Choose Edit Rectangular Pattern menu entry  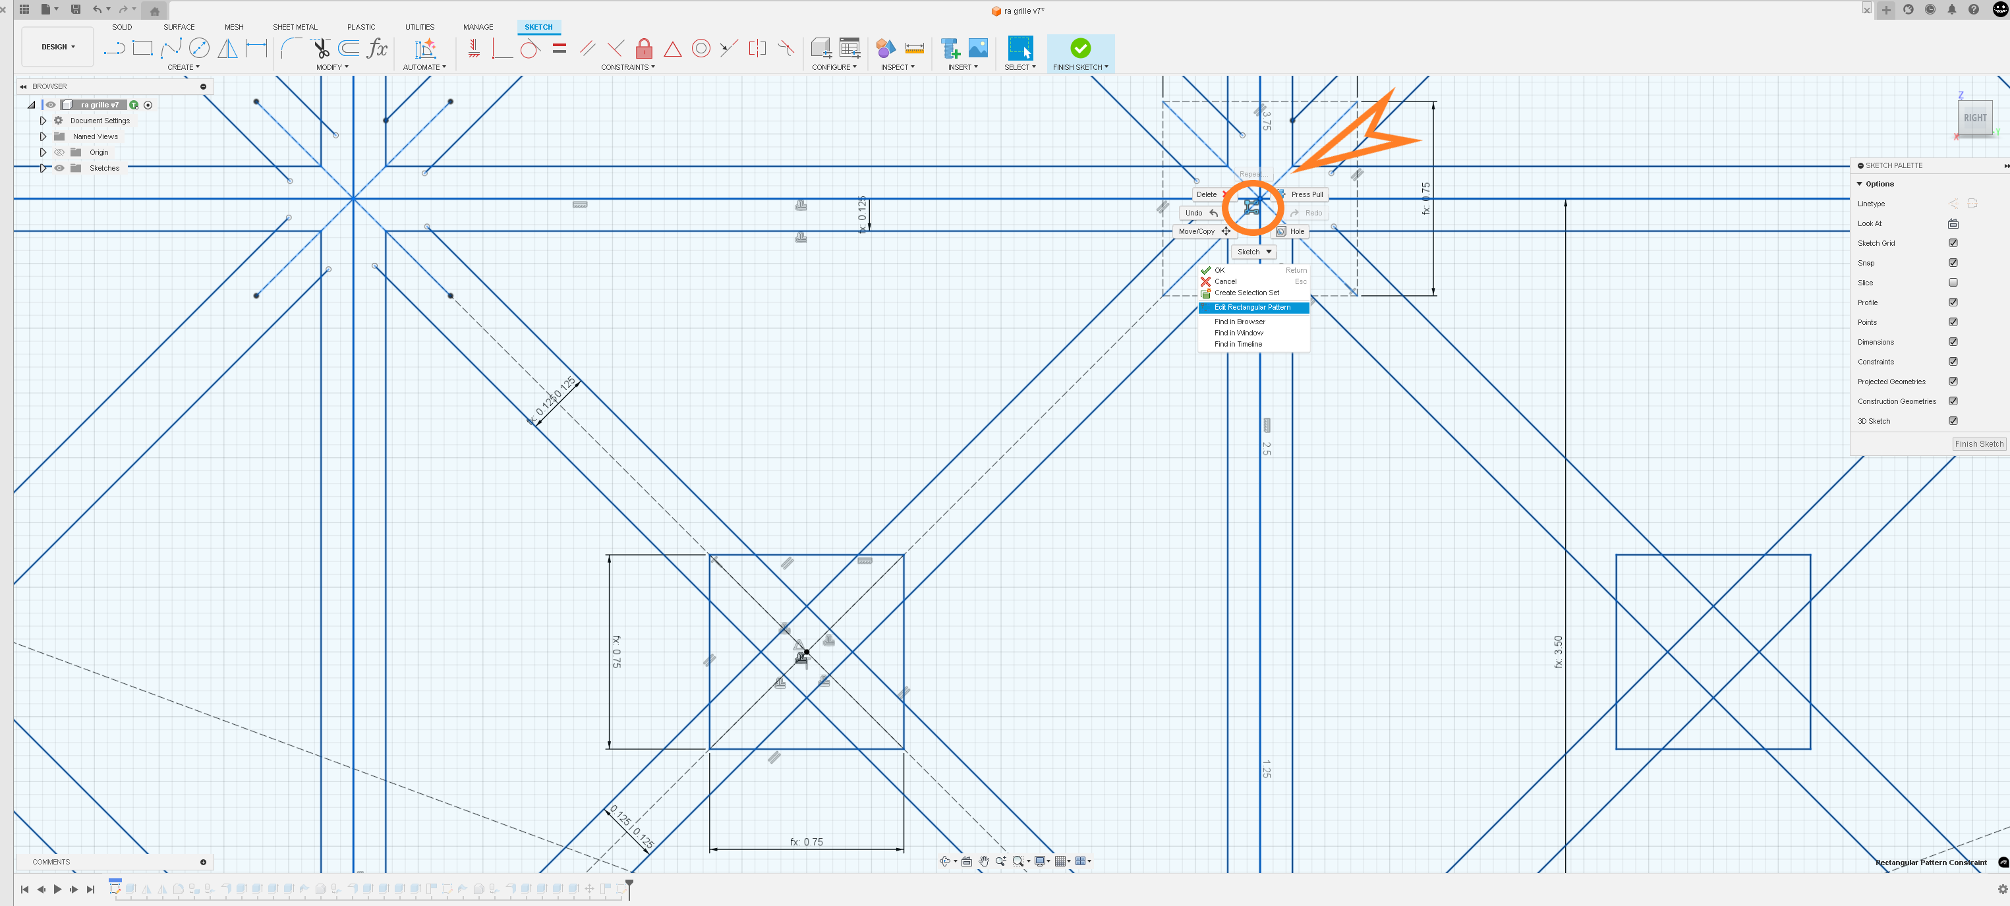pos(1254,308)
